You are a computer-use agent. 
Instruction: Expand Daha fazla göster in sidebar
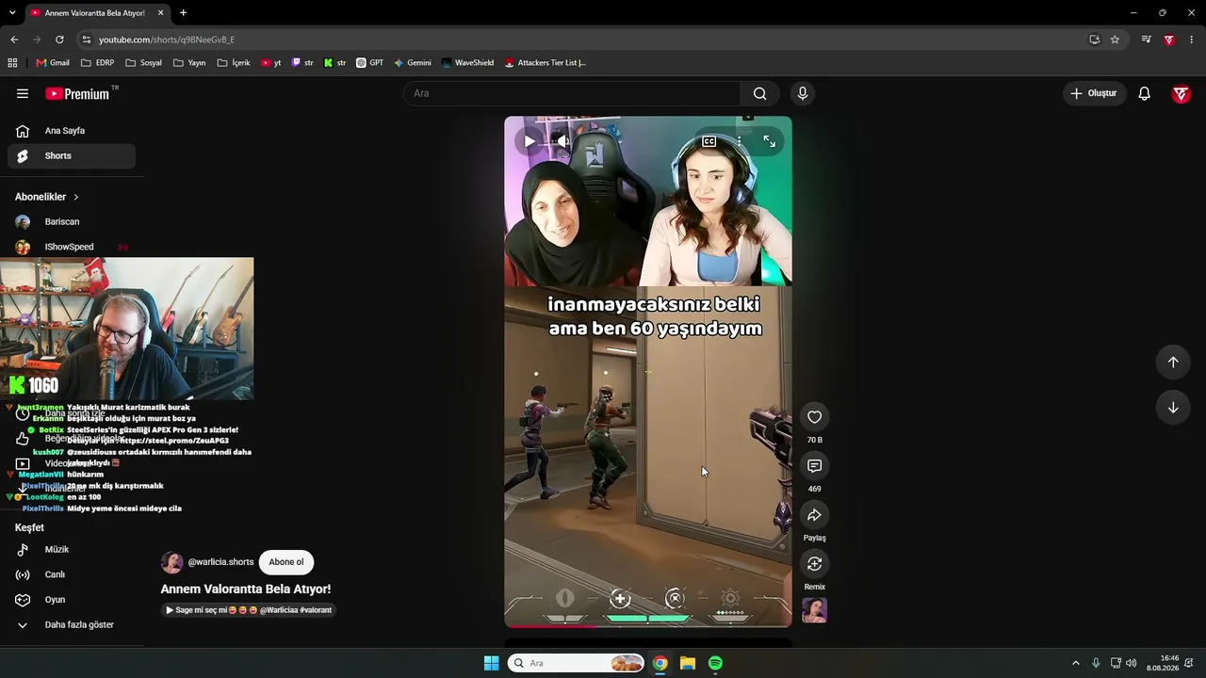72,625
